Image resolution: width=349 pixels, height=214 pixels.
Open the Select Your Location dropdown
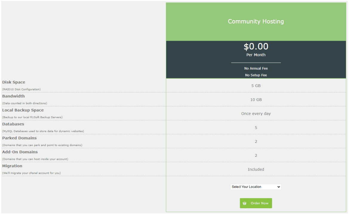[x=256, y=187]
